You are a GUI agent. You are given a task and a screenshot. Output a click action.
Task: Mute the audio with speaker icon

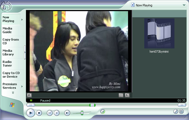click(x=67, y=113)
